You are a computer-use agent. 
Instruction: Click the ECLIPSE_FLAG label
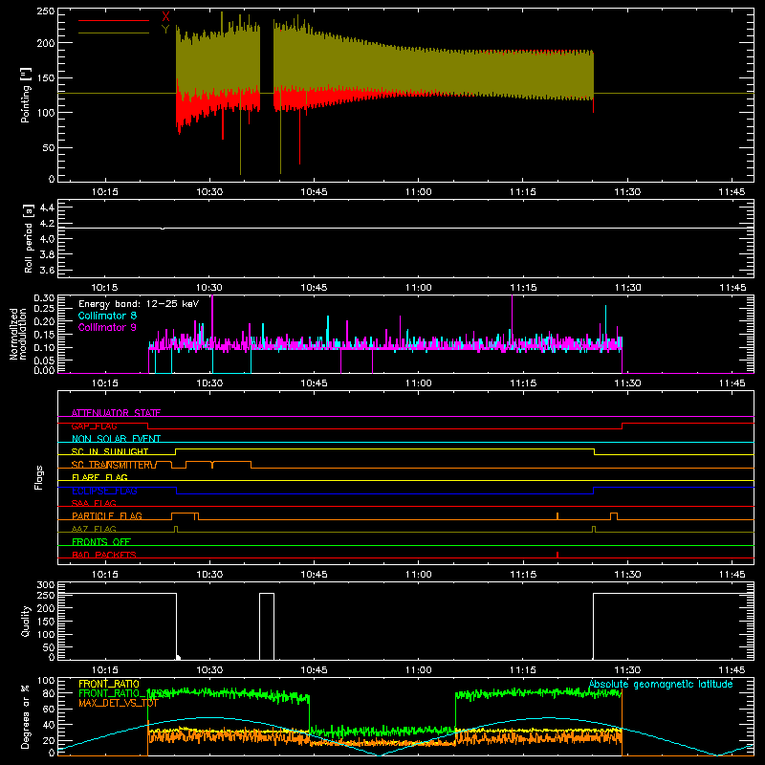104,491
